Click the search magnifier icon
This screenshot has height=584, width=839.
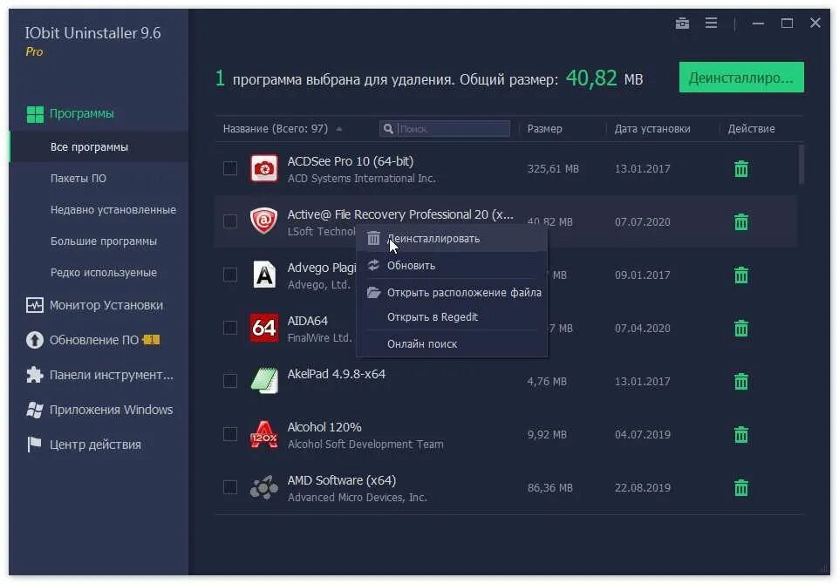coord(389,129)
